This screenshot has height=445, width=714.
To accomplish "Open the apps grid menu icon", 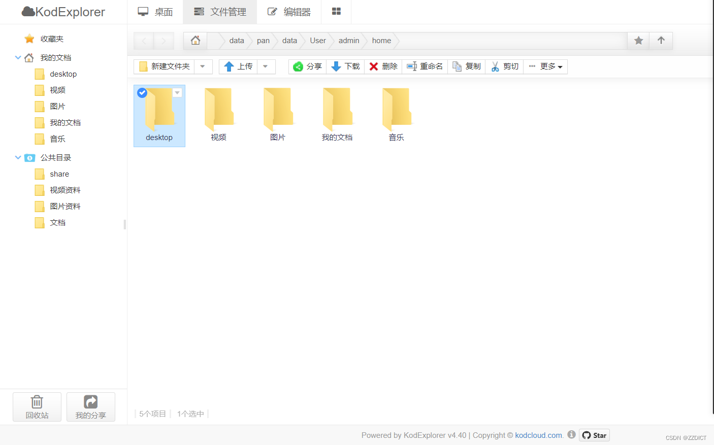I will coord(336,12).
